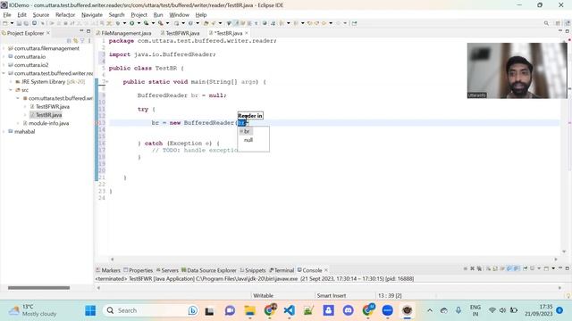Click the Save icon in toolbar

point(19,23)
